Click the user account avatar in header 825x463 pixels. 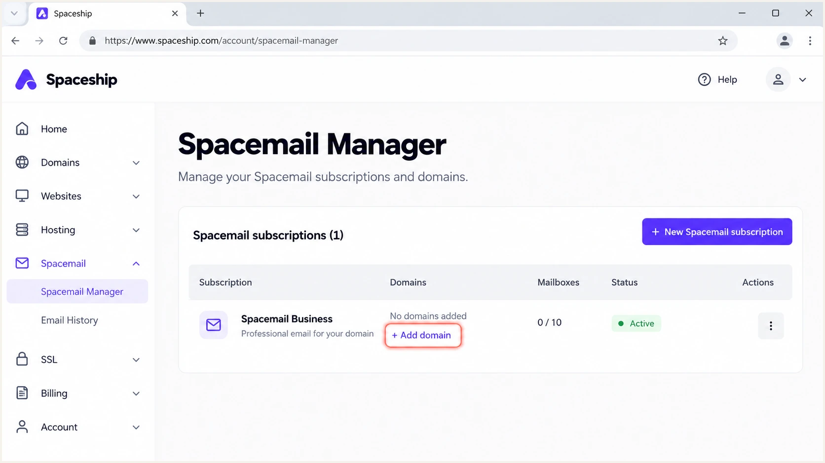coord(778,79)
